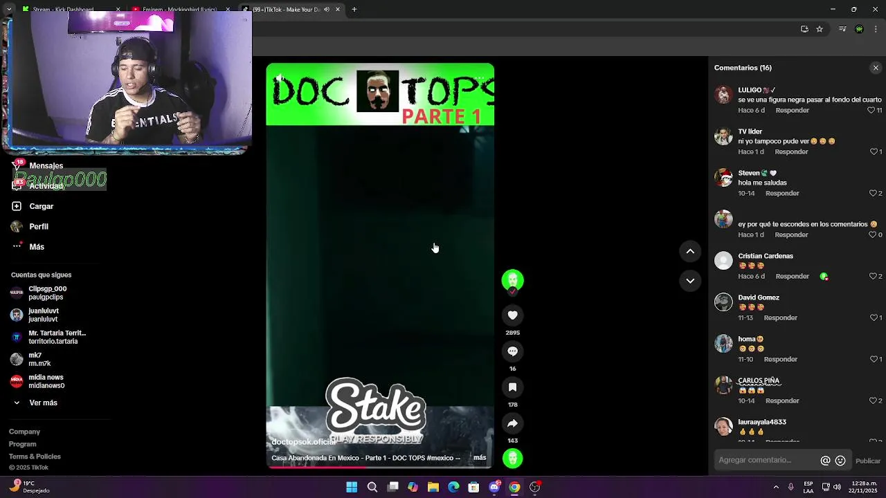Open a new browser tab
Viewport: 886px width, 498px height.
point(354,10)
